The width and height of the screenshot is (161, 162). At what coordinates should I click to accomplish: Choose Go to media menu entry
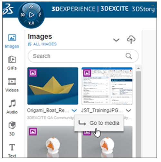99,123
